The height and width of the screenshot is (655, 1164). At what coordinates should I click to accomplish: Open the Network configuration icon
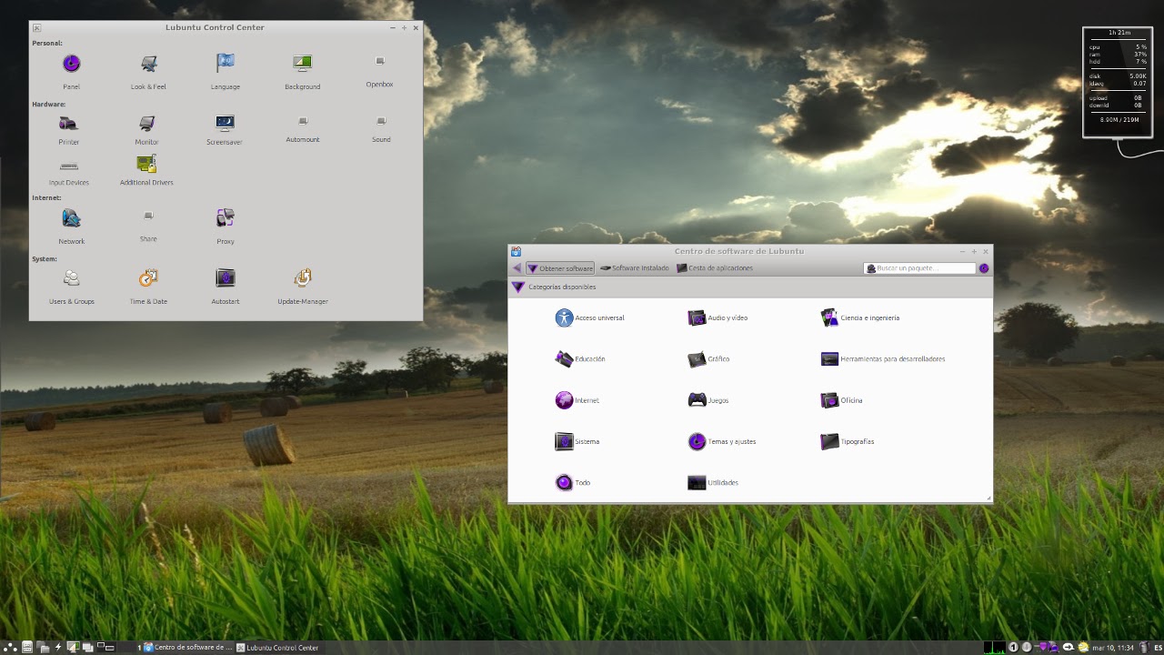pos(70,217)
